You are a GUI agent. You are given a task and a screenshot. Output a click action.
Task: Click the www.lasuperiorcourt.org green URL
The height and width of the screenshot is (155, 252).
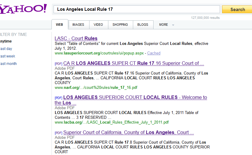tap(99, 53)
